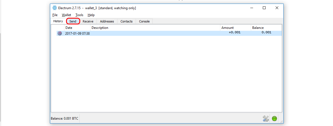Click the Balance: 0.001 BTC status text
The height and width of the screenshot is (126, 333).
pos(65,119)
